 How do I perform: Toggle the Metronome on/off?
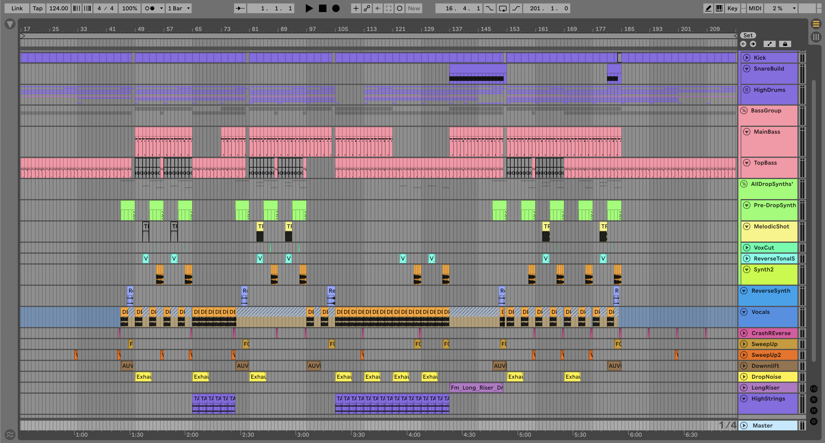point(149,8)
